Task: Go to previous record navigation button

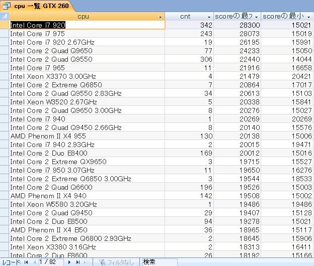Action: point(34,262)
